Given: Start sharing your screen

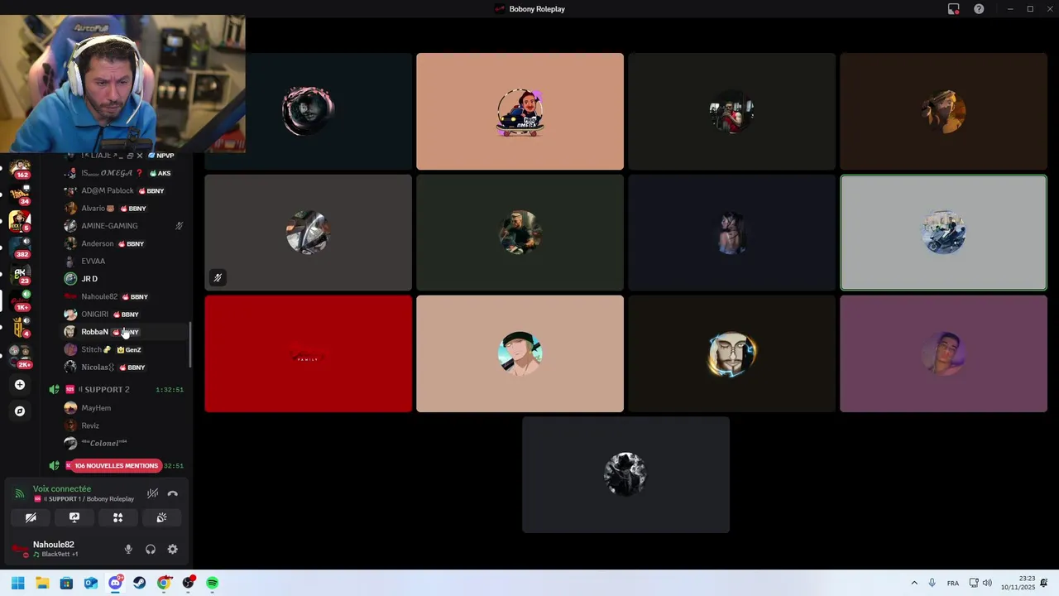Looking at the screenshot, I should (74, 517).
